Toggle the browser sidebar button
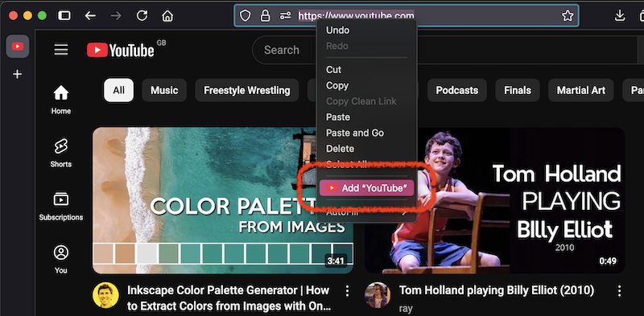The width and height of the screenshot is (644, 316). pyautogui.click(x=64, y=16)
